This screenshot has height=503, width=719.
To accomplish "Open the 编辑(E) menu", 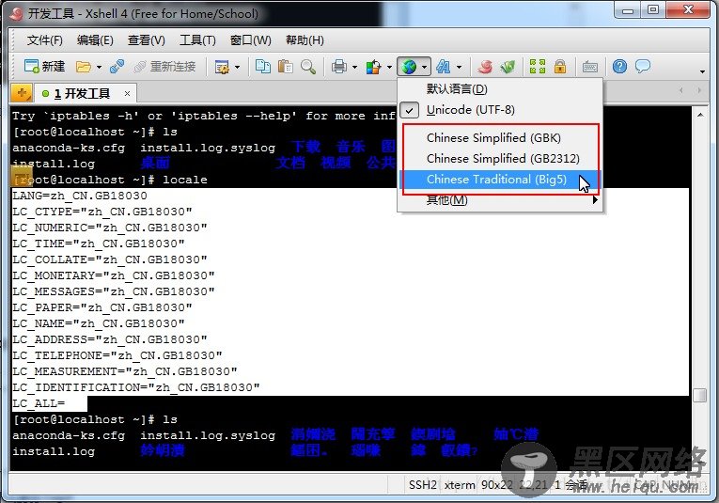I will 95,40.
